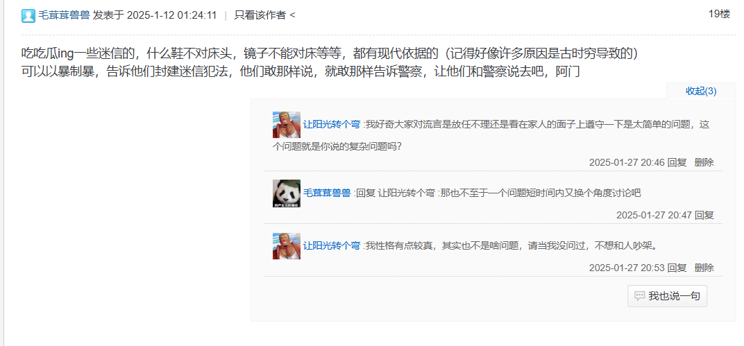The width and height of the screenshot is (744, 346).
Task: Open 让阳光转个弯 username in first comment
Action: click(x=332, y=125)
